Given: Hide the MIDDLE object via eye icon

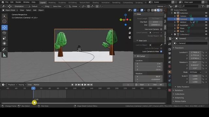Looking at the screenshot, I should (x=206, y=22).
